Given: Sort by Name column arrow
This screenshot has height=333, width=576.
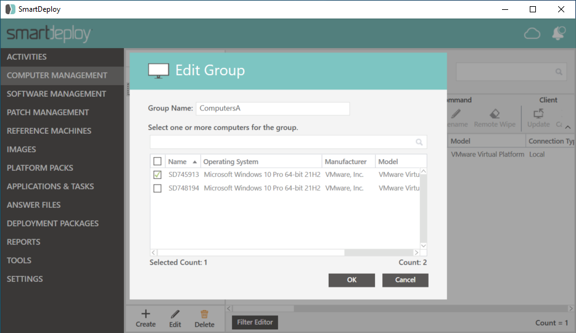Looking at the screenshot, I should tap(195, 162).
